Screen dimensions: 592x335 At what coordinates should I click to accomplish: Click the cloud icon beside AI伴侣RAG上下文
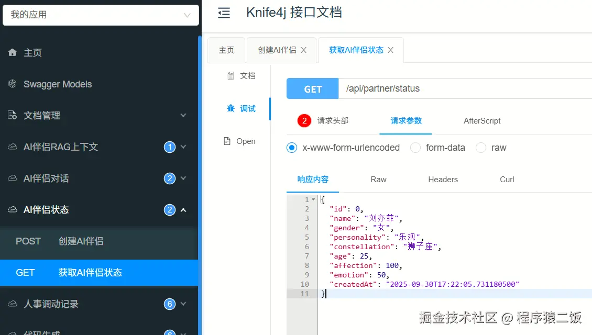click(x=13, y=147)
